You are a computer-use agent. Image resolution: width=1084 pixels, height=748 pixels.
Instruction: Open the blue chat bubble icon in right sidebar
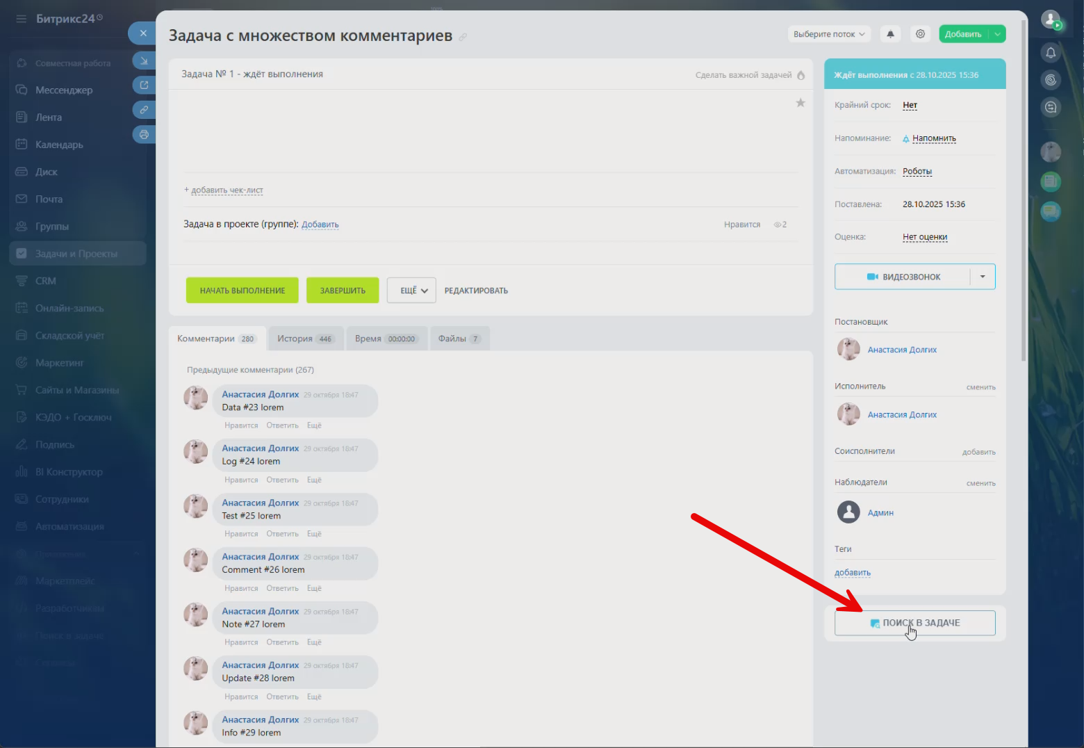pos(1051,211)
